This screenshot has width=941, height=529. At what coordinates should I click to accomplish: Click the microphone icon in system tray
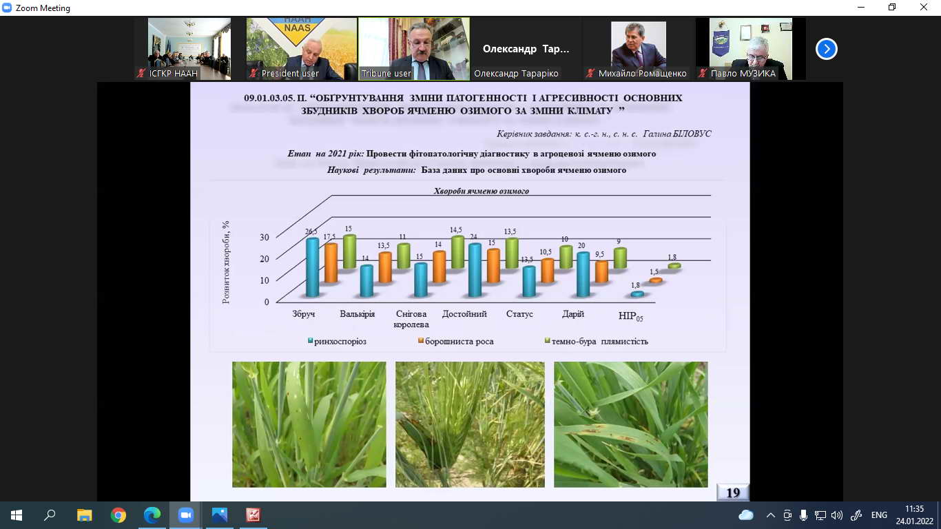803,515
